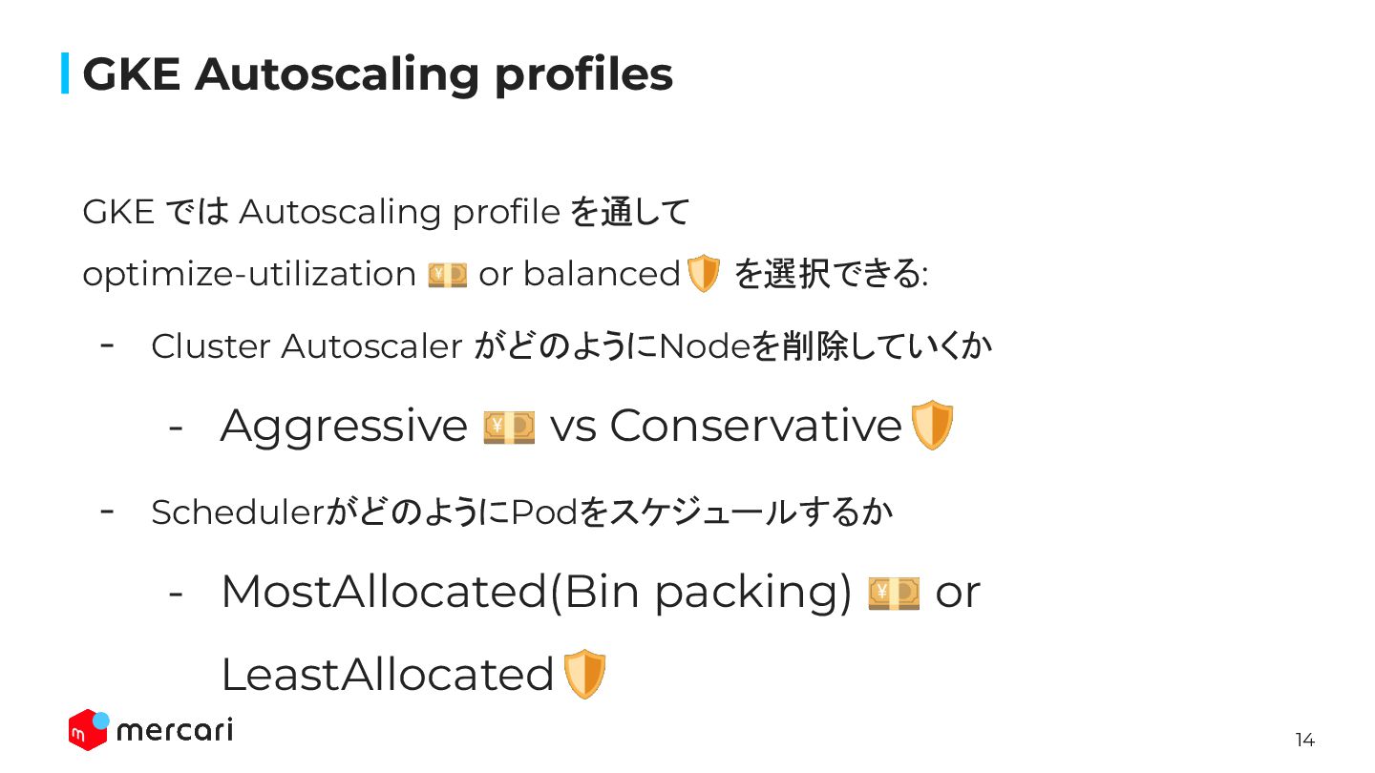Click the slide page number 14
Image resolution: width=1375 pixels, height=773 pixels.
click(x=1304, y=741)
